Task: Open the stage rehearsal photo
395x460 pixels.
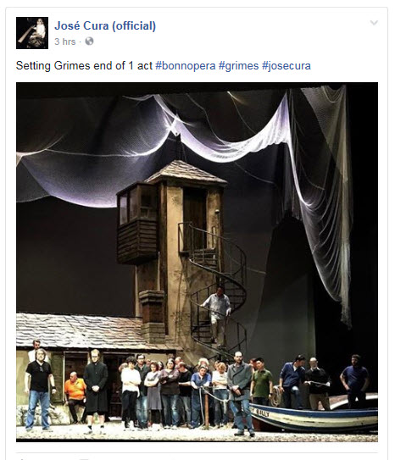Action: coord(197,262)
